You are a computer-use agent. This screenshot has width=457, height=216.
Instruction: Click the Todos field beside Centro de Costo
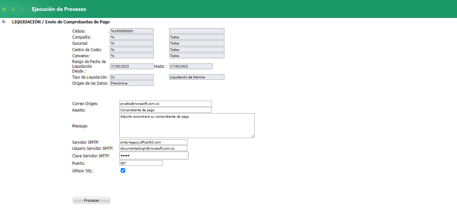coord(197,50)
